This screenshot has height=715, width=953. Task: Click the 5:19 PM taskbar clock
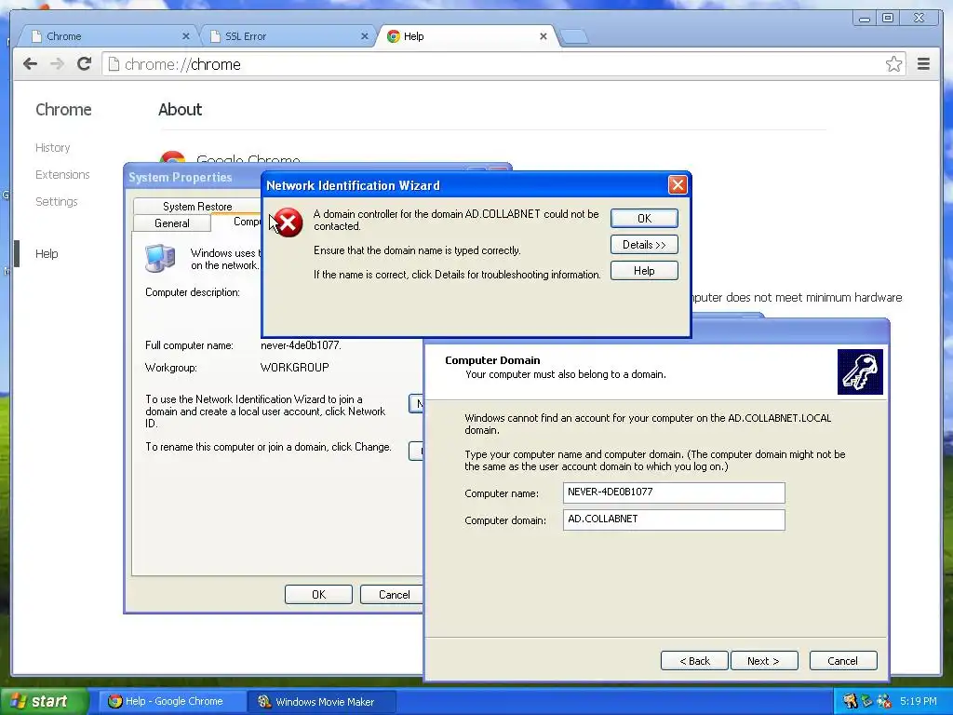pyautogui.click(x=919, y=701)
